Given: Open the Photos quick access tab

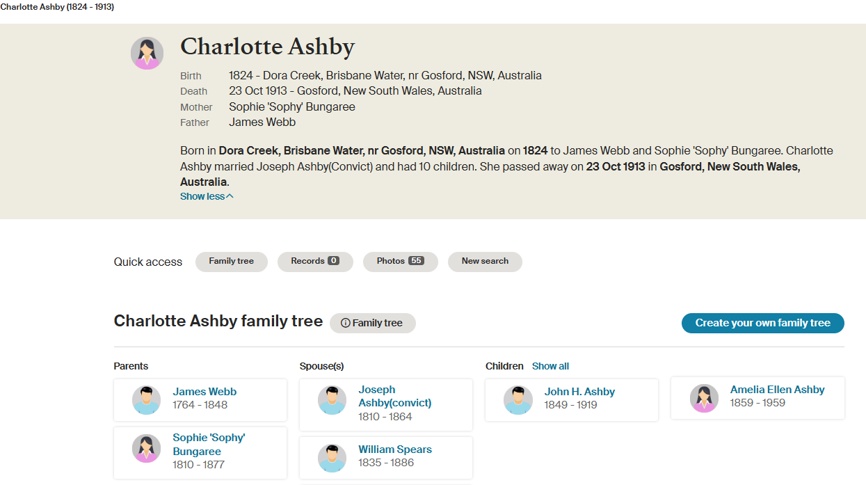Looking at the screenshot, I should 400,262.
